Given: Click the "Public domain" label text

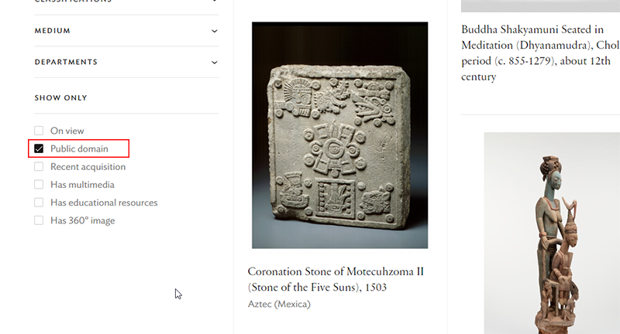Looking at the screenshot, I should click(79, 148).
